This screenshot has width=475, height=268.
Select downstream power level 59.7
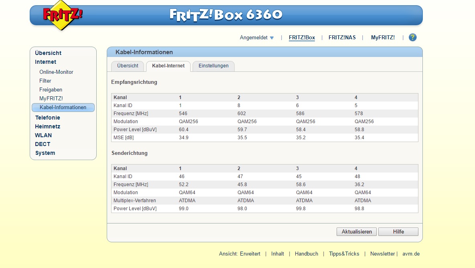click(x=242, y=130)
